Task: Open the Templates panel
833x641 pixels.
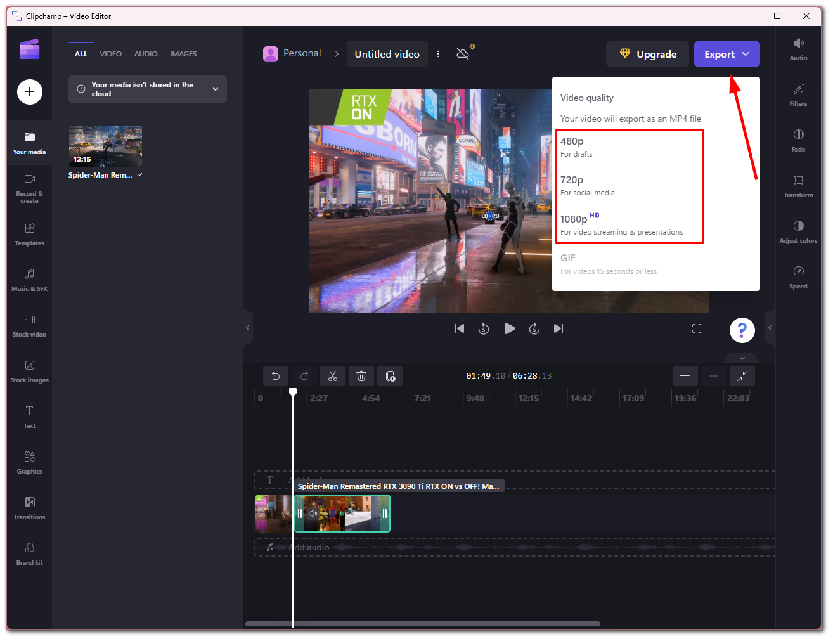Action: 29,235
